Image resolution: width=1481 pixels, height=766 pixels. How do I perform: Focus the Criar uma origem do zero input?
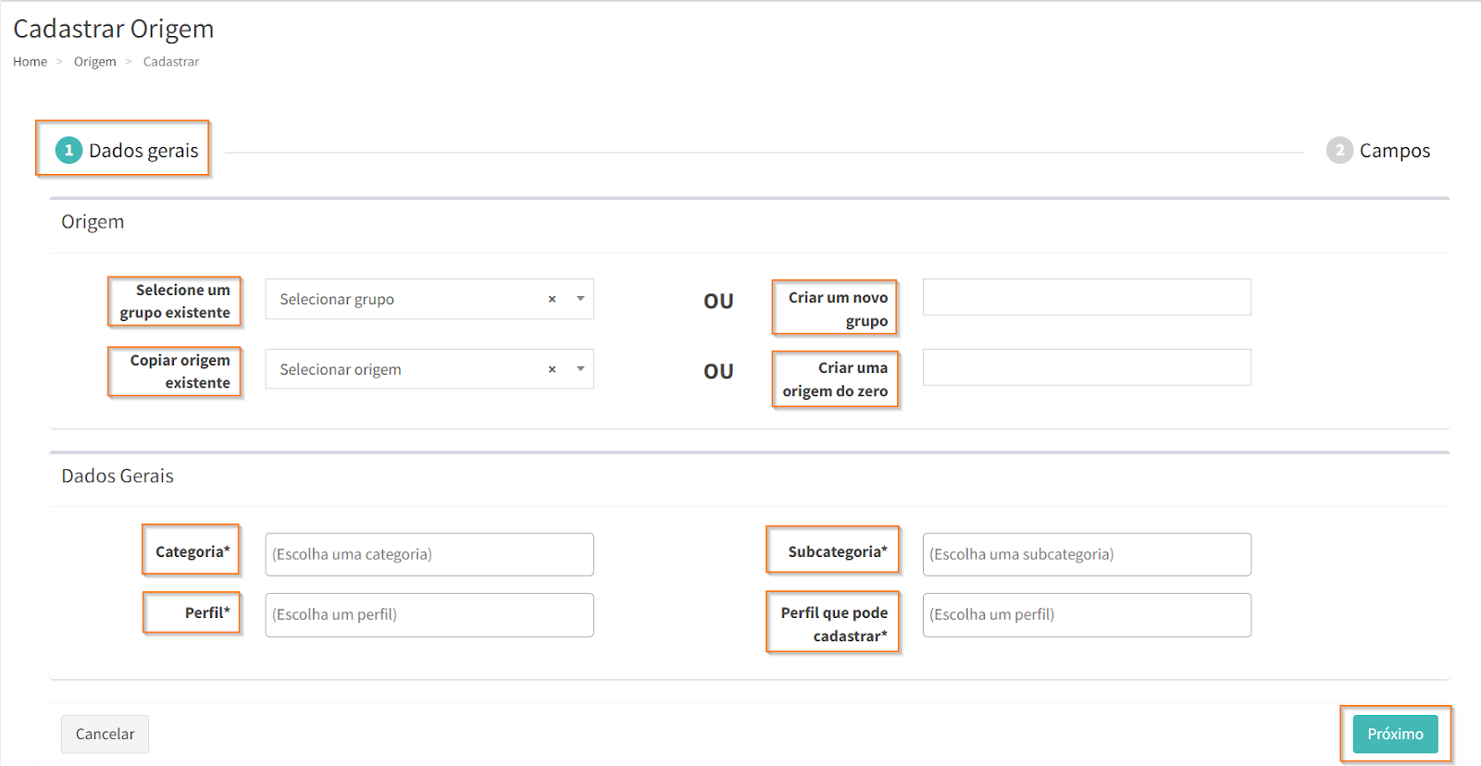(1086, 367)
